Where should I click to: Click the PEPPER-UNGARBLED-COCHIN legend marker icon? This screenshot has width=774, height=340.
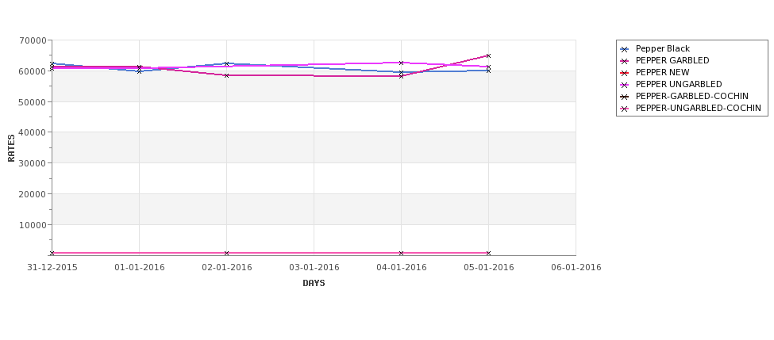(625, 109)
